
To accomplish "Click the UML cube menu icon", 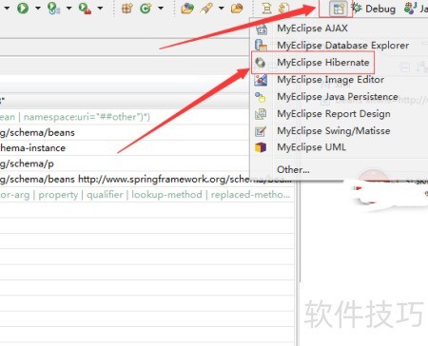I will [261, 147].
